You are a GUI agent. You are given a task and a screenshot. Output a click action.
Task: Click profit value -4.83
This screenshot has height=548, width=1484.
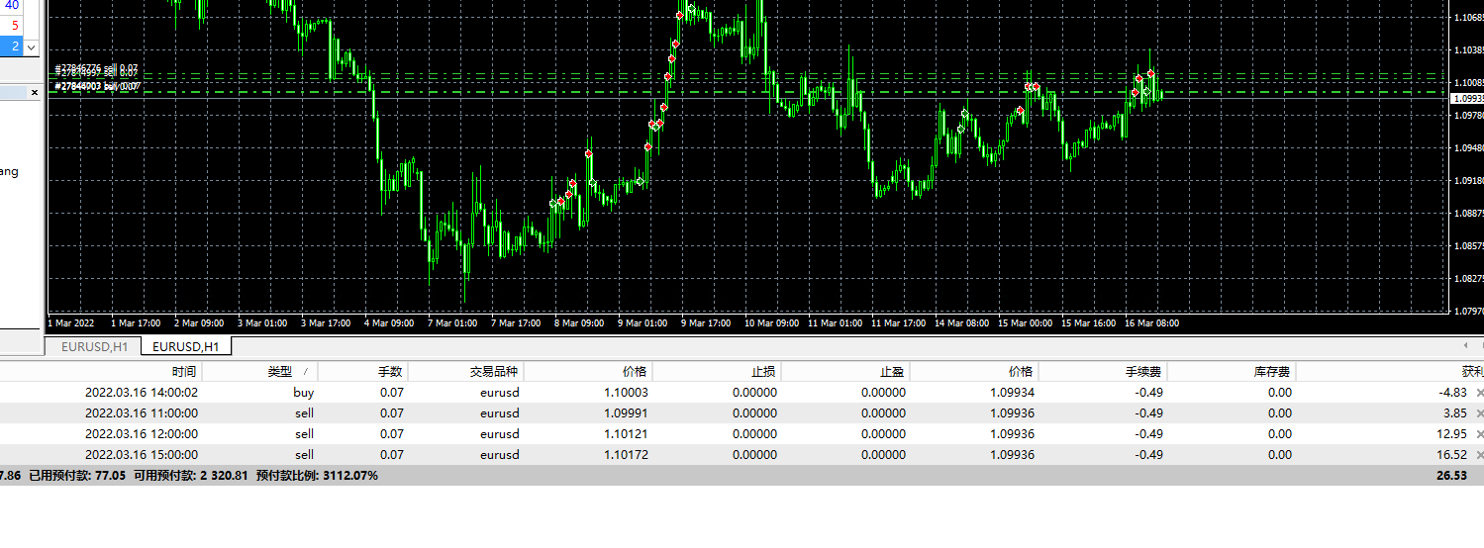click(1452, 393)
